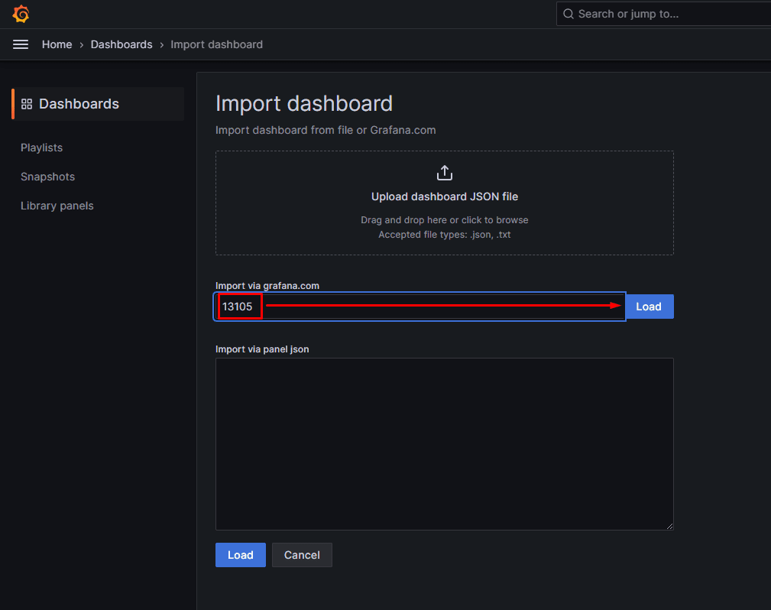The height and width of the screenshot is (610, 771).
Task: Click the Import dashboard page heading
Action: (x=304, y=104)
